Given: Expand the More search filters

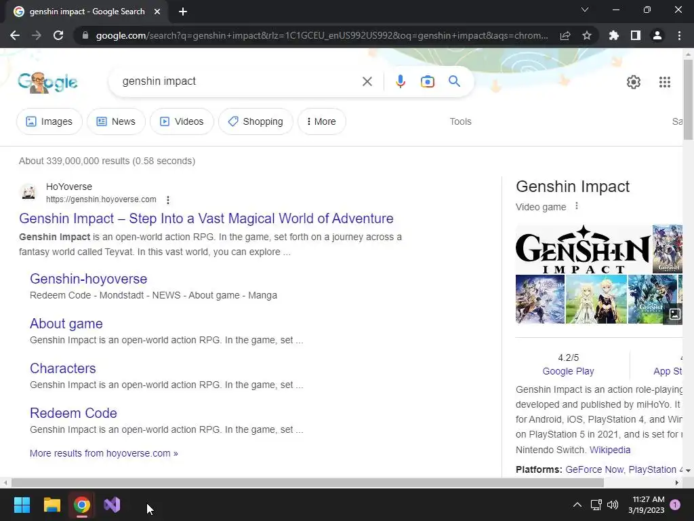Looking at the screenshot, I should pos(322,121).
